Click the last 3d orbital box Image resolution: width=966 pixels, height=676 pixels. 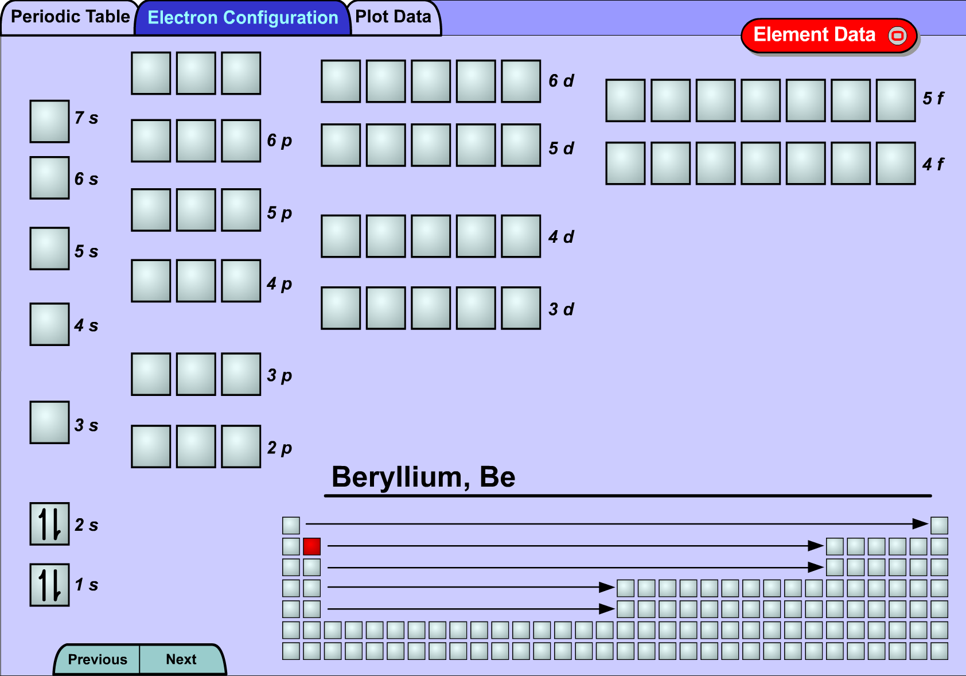click(521, 308)
